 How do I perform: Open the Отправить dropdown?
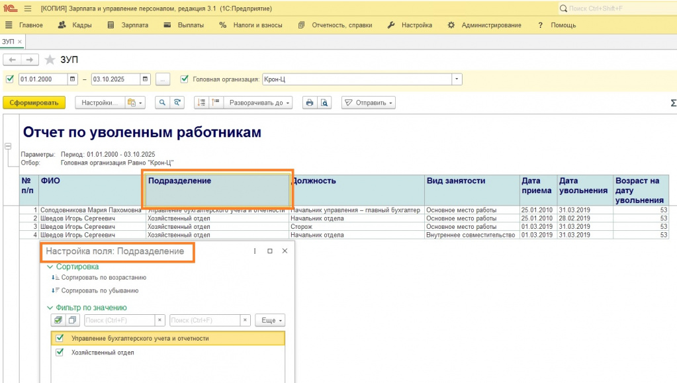point(369,103)
